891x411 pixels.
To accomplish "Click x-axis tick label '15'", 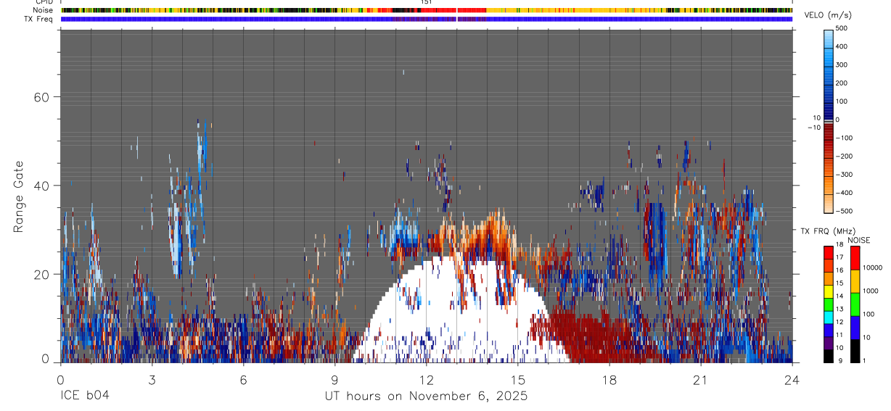I will [517, 380].
